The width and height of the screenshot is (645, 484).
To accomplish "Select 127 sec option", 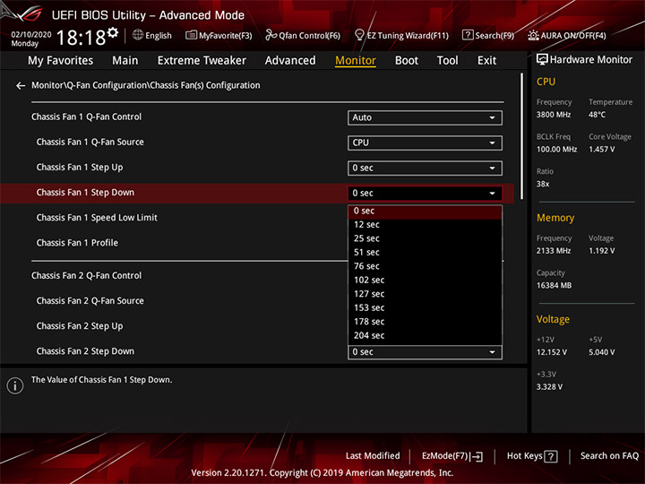I will tap(425, 294).
